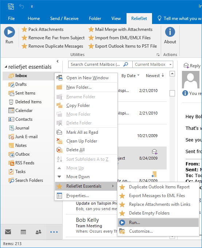This screenshot has height=248, width=202.
Task: Switch to the Home tab
Action: (34, 19)
